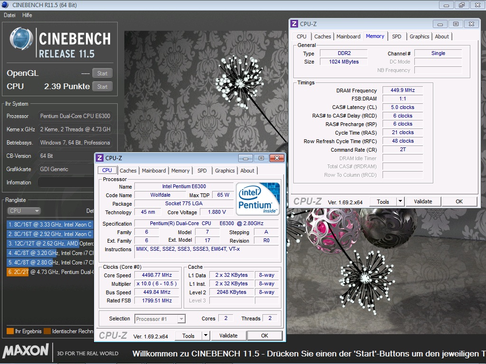Click OK in the front CPU-Z window
Screen dimensions: 486x364
pyautogui.click(x=264, y=336)
